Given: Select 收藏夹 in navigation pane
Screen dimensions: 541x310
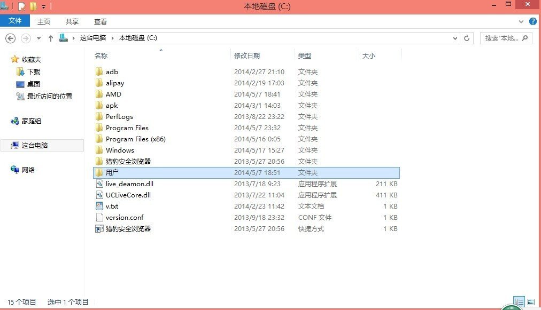Looking at the screenshot, I should [32, 59].
